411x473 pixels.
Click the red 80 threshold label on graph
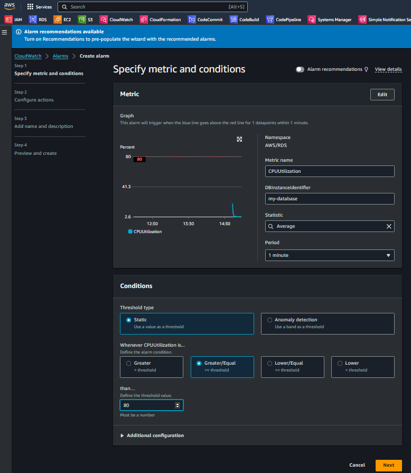pyautogui.click(x=139, y=159)
